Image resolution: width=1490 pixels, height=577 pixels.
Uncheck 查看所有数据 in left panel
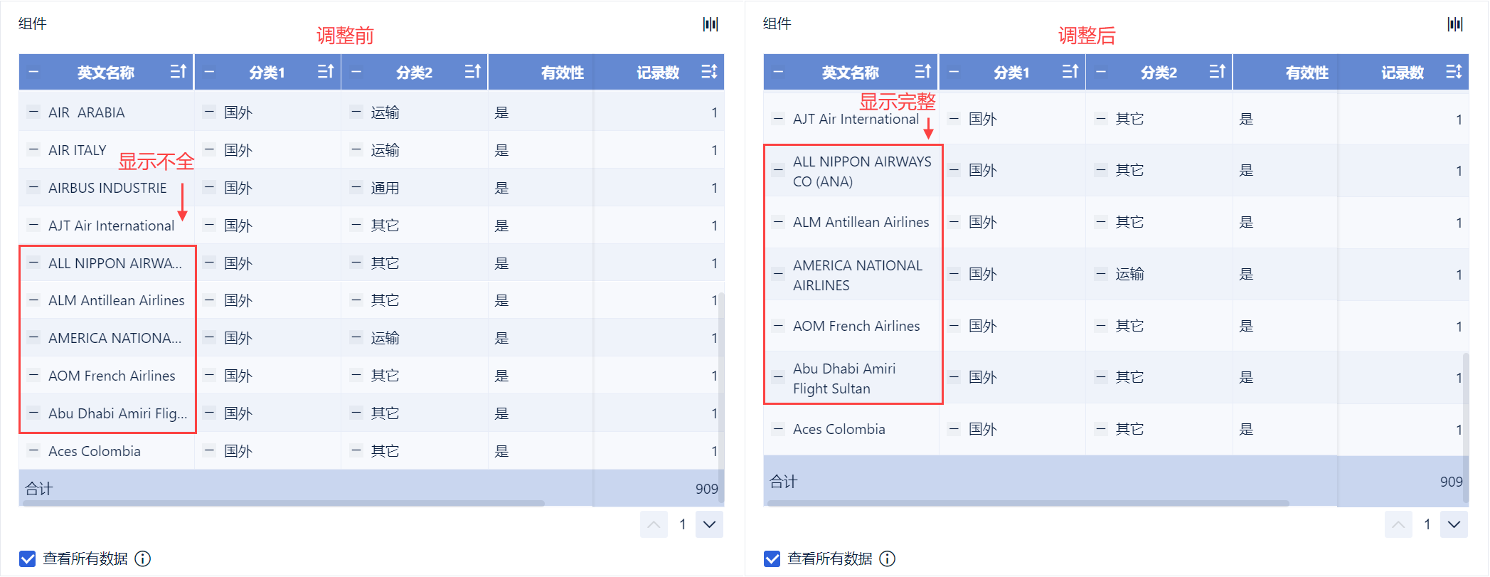pos(27,559)
